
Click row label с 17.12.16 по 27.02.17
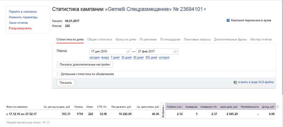(22, 114)
